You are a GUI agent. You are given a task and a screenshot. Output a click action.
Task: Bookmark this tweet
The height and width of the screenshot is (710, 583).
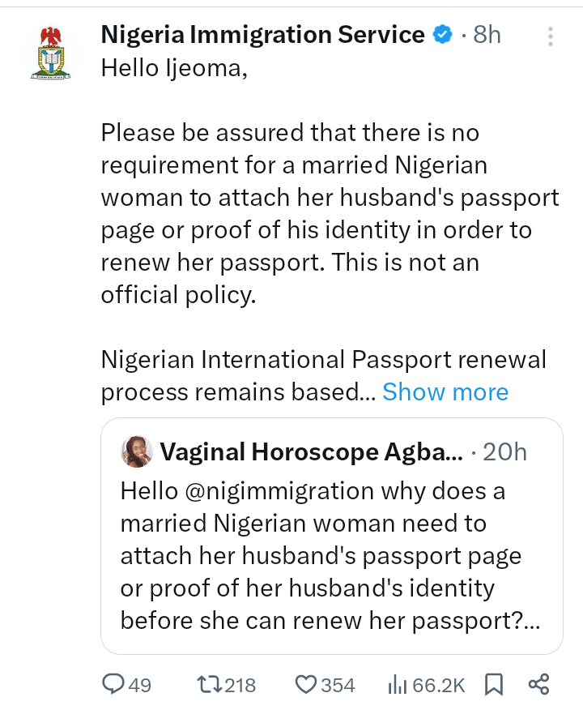pyautogui.click(x=493, y=685)
